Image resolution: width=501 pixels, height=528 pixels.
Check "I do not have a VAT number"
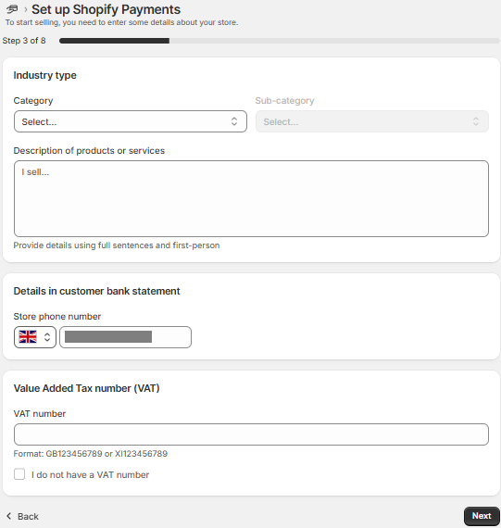coord(19,474)
